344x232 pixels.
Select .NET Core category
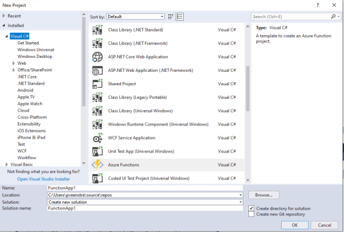(x=27, y=77)
